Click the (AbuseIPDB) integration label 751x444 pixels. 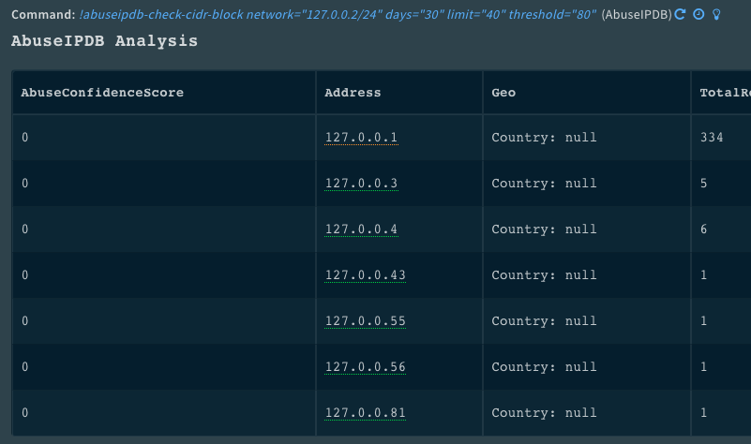point(637,17)
